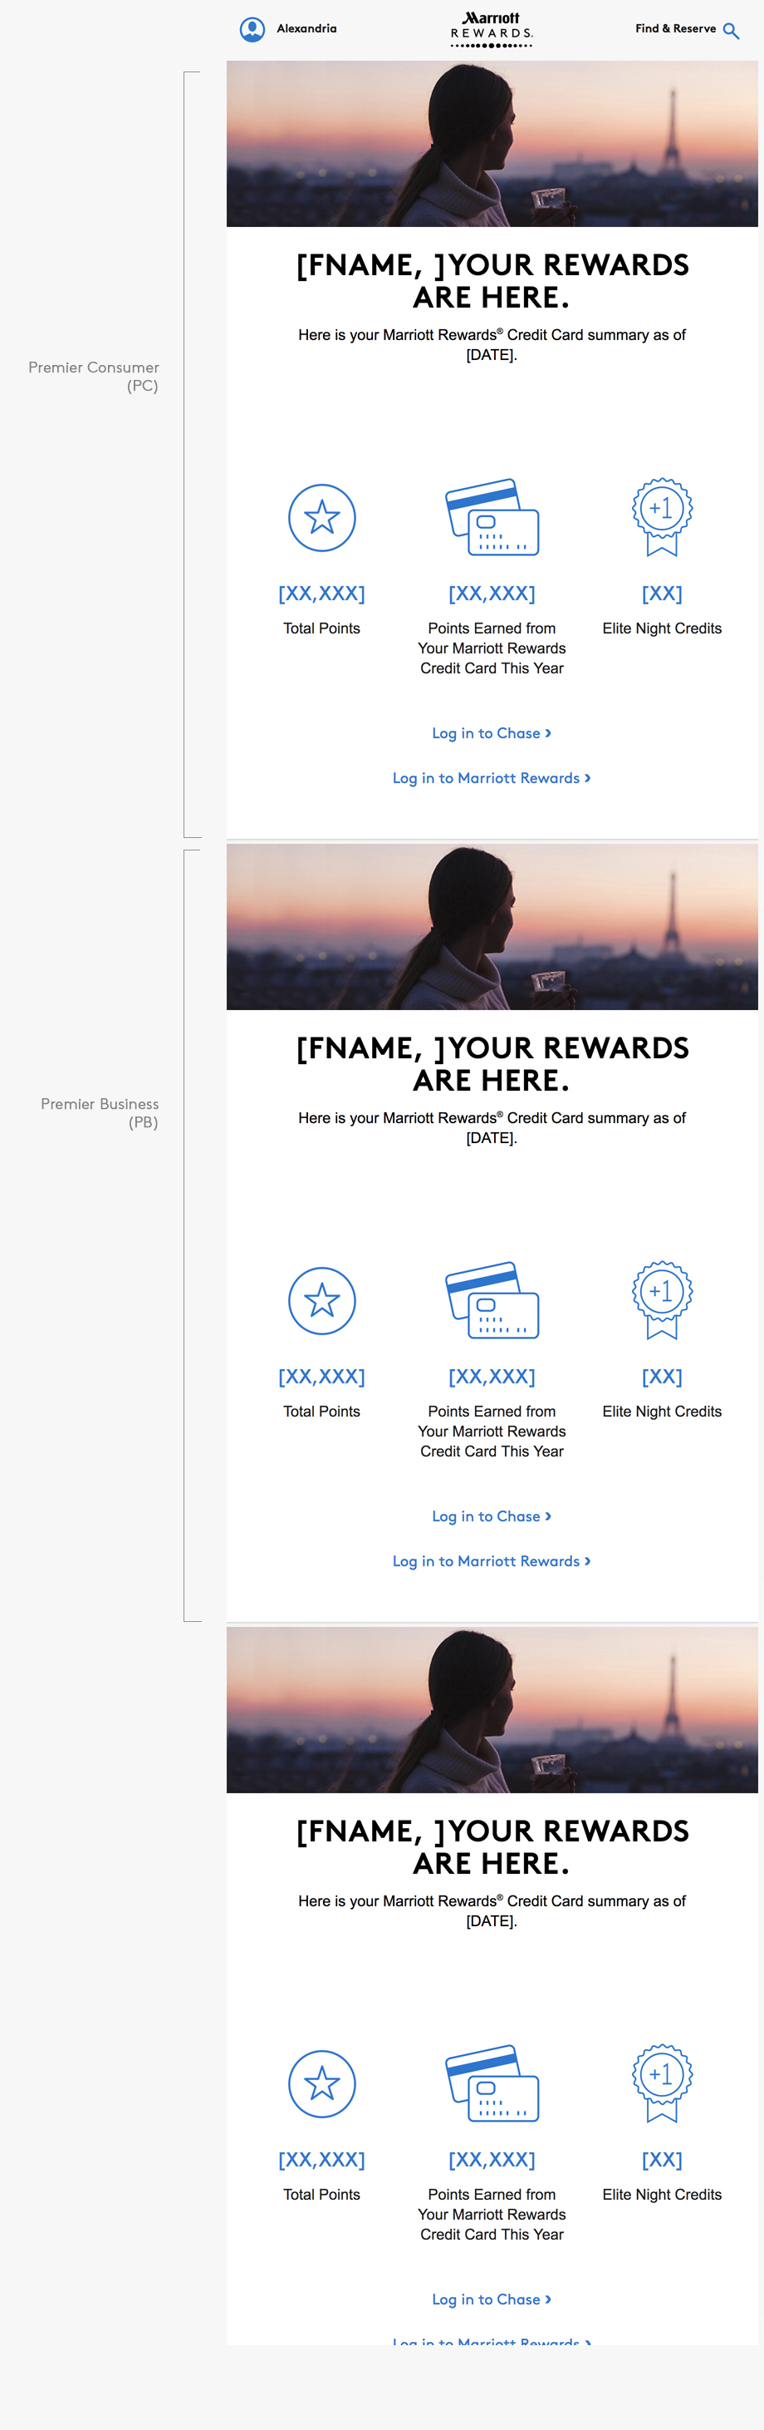The height and width of the screenshot is (2430, 764).
Task: Click the Alexandria account name
Action: [x=306, y=29]
